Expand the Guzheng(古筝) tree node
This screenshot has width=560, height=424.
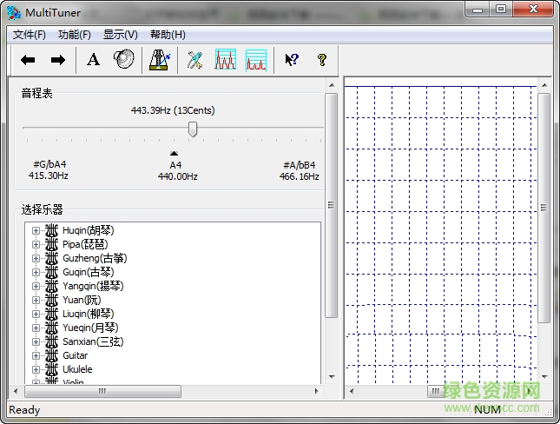coord(36,258)
